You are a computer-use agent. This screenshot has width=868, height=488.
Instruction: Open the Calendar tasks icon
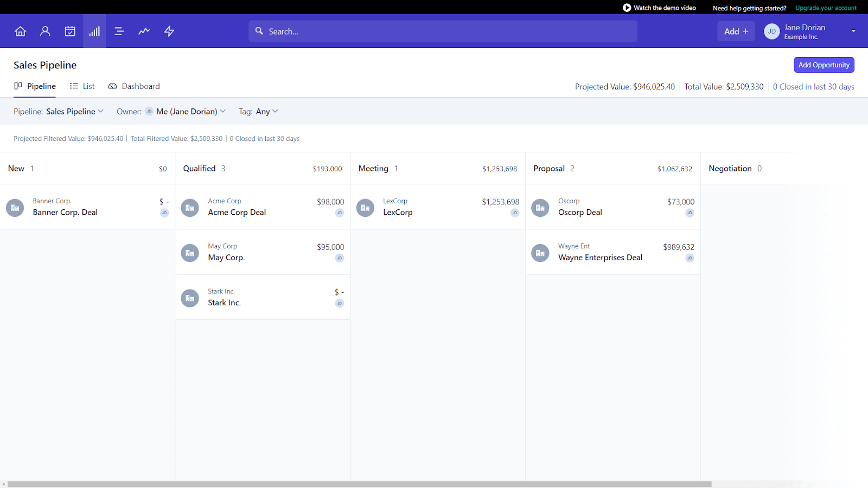coord(70,31)
